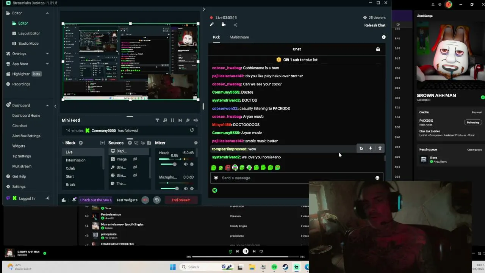485x273 pixels.
Task: Reply to the tompearlimpressed message
Action: pyautogui.click(x=361, y=149)
